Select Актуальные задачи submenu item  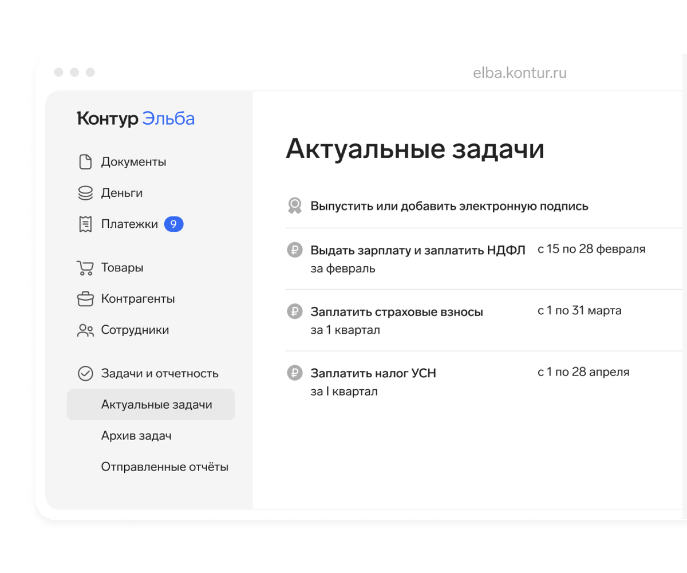coord(151,405)
